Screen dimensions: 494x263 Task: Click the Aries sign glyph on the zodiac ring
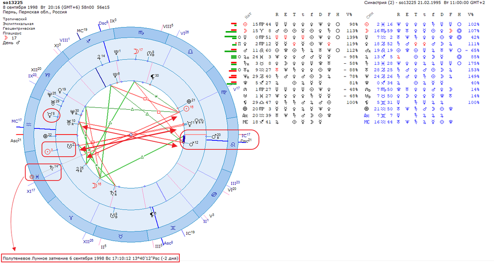coord(71,218)
